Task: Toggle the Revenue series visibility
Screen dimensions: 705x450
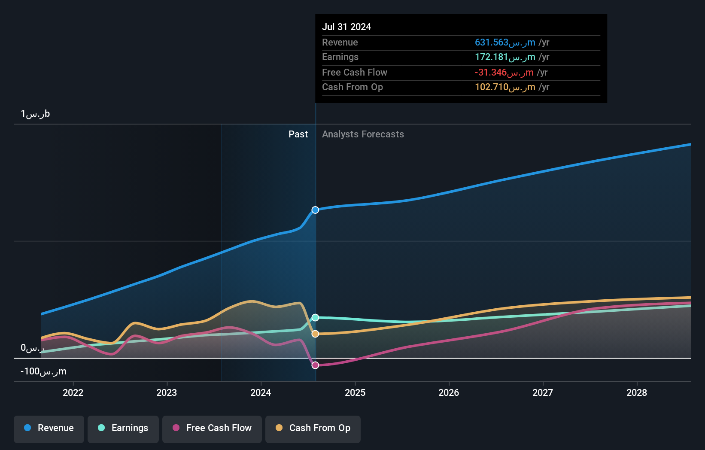Action: click(49, 429)
